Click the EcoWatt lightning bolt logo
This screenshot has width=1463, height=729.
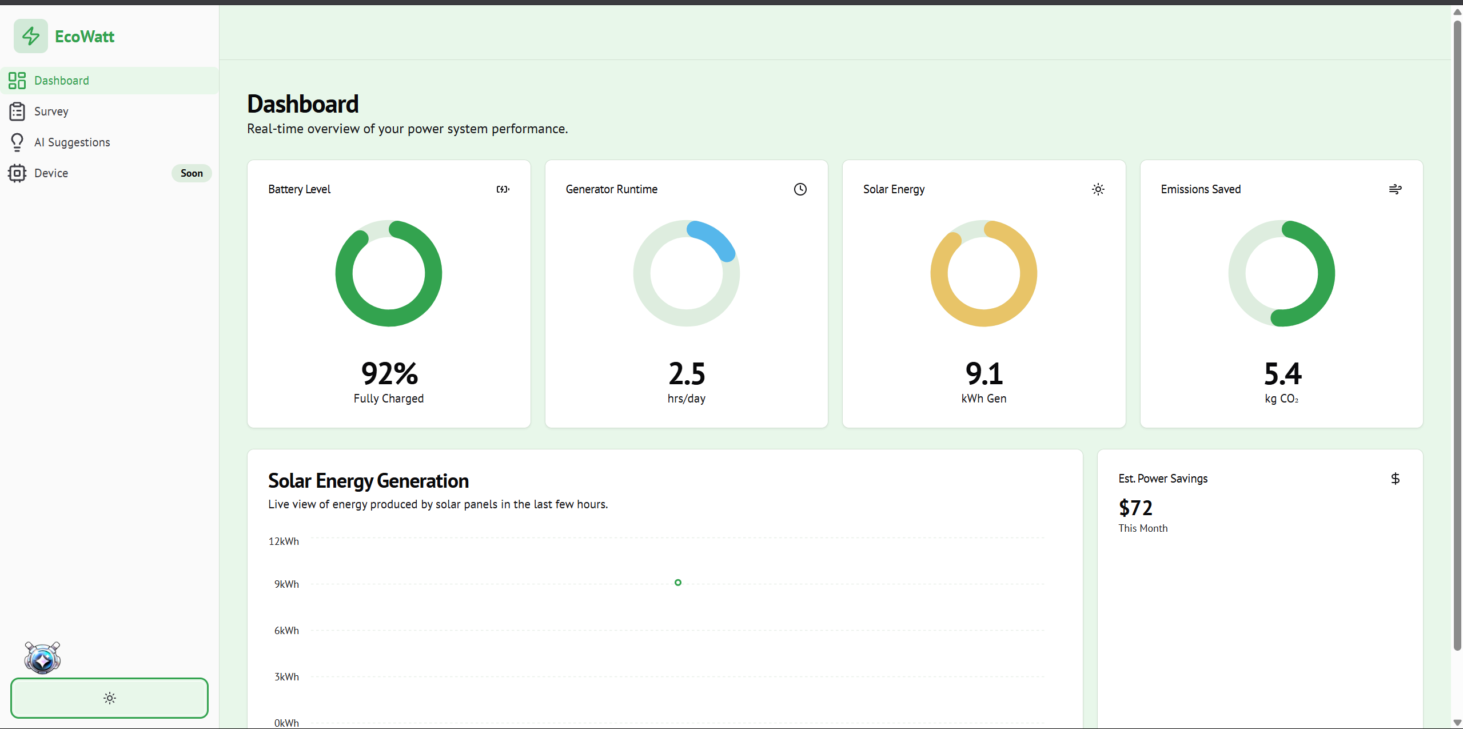[x=31, y=36]
